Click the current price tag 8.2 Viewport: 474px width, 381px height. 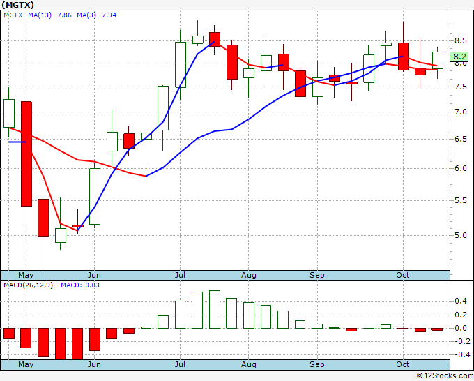pyautogui.click(x=459, y=57)
